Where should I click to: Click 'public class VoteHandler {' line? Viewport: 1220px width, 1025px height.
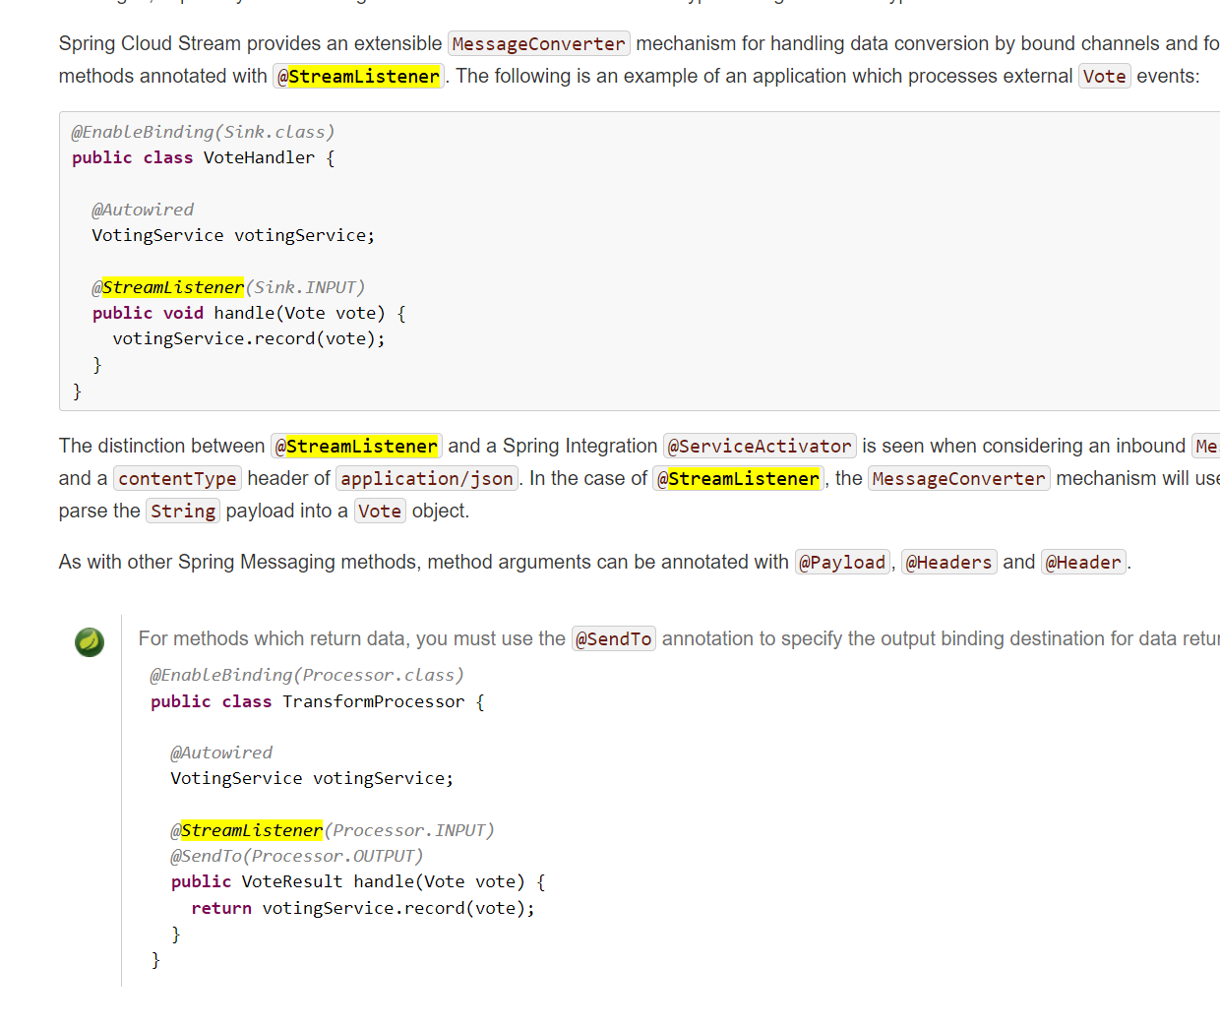pos(204,157)
